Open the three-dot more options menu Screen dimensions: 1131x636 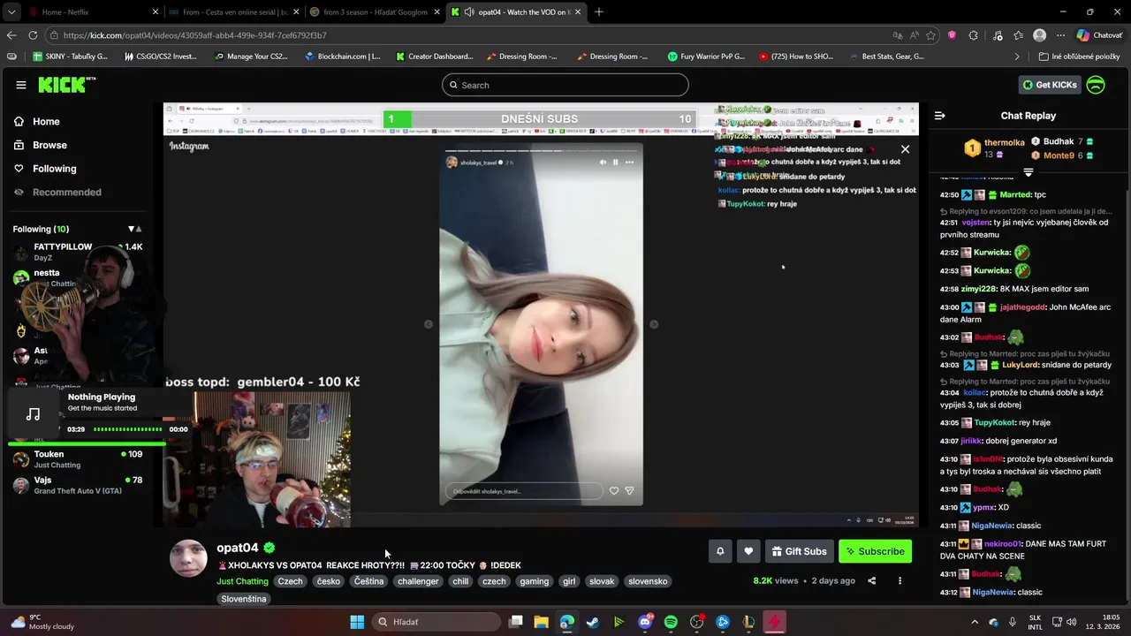(x=899, y=581)
